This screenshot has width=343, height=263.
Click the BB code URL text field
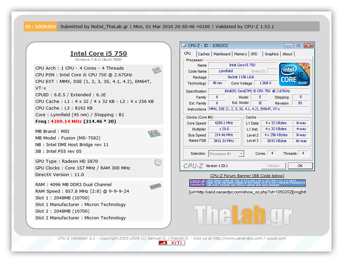pos(247,192)
